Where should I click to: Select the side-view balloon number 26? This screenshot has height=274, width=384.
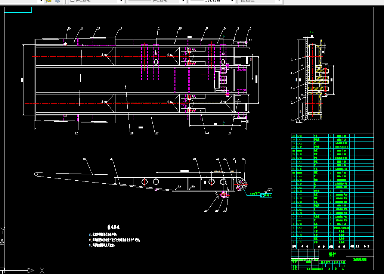pyautogui.click(x=85, y=159)
